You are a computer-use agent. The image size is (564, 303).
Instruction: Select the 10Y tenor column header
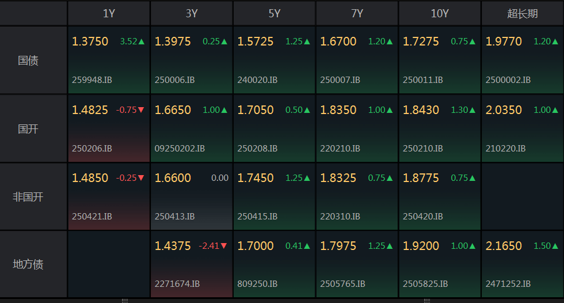[440, 14]
